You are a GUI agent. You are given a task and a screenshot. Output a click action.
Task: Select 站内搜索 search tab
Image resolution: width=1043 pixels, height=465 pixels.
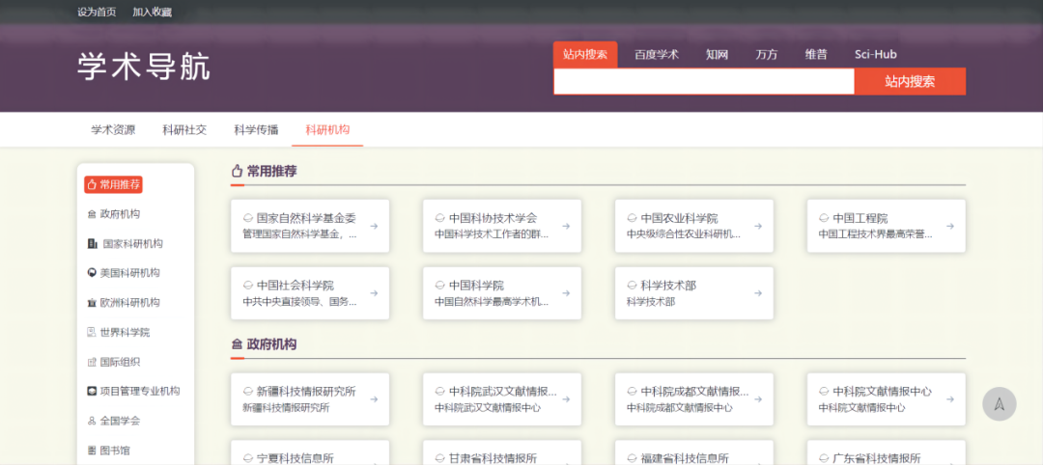click(x=585, y=54)
